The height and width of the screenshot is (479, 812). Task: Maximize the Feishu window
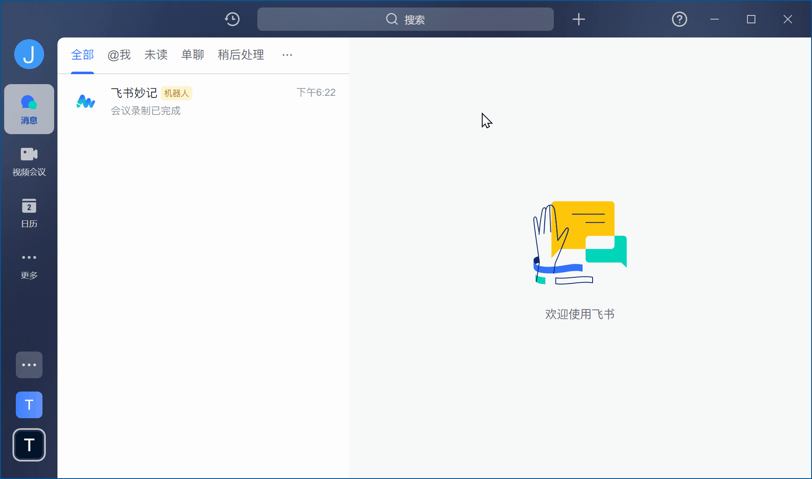click(x=751, y=19)
